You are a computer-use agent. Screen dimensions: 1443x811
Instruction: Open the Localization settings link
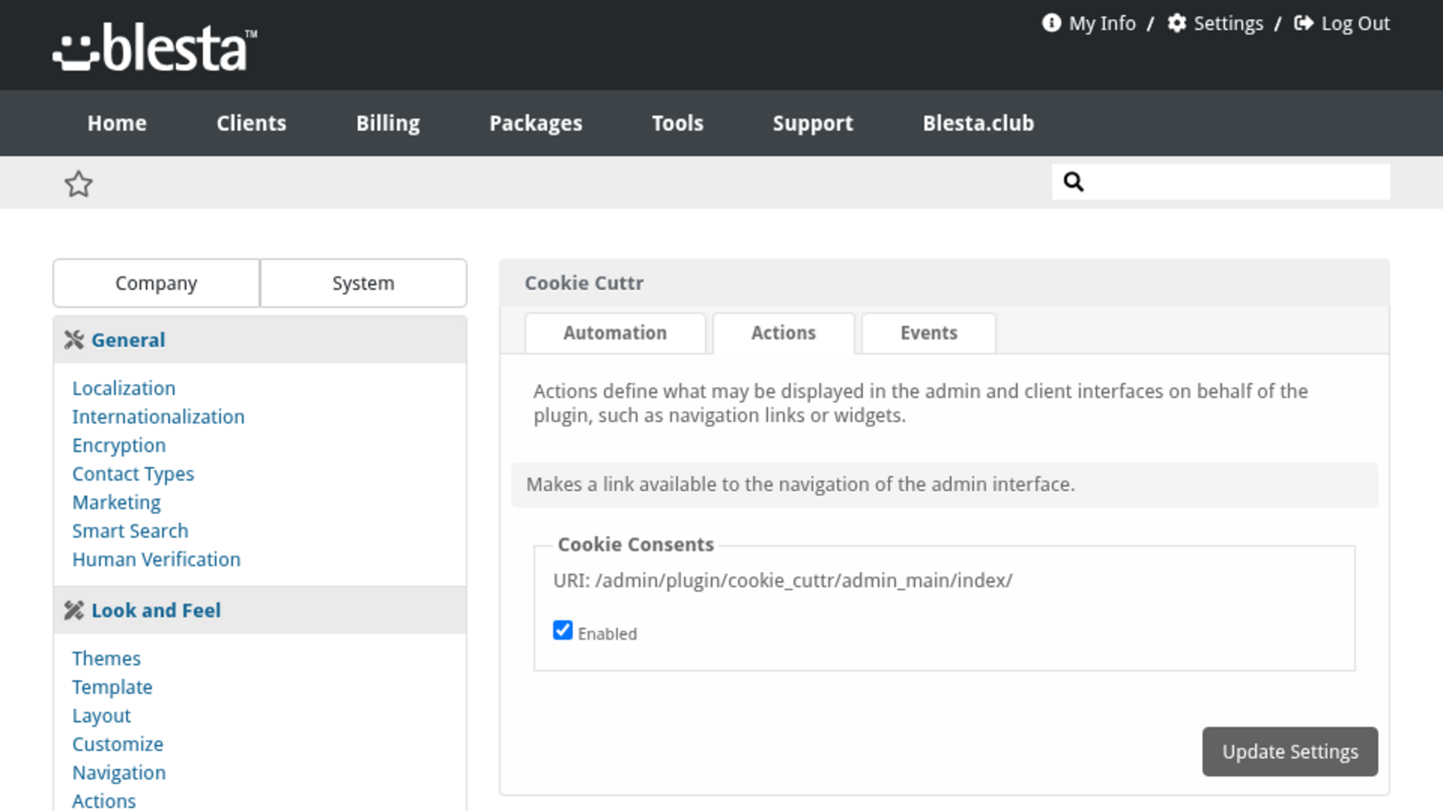(123, 388)
